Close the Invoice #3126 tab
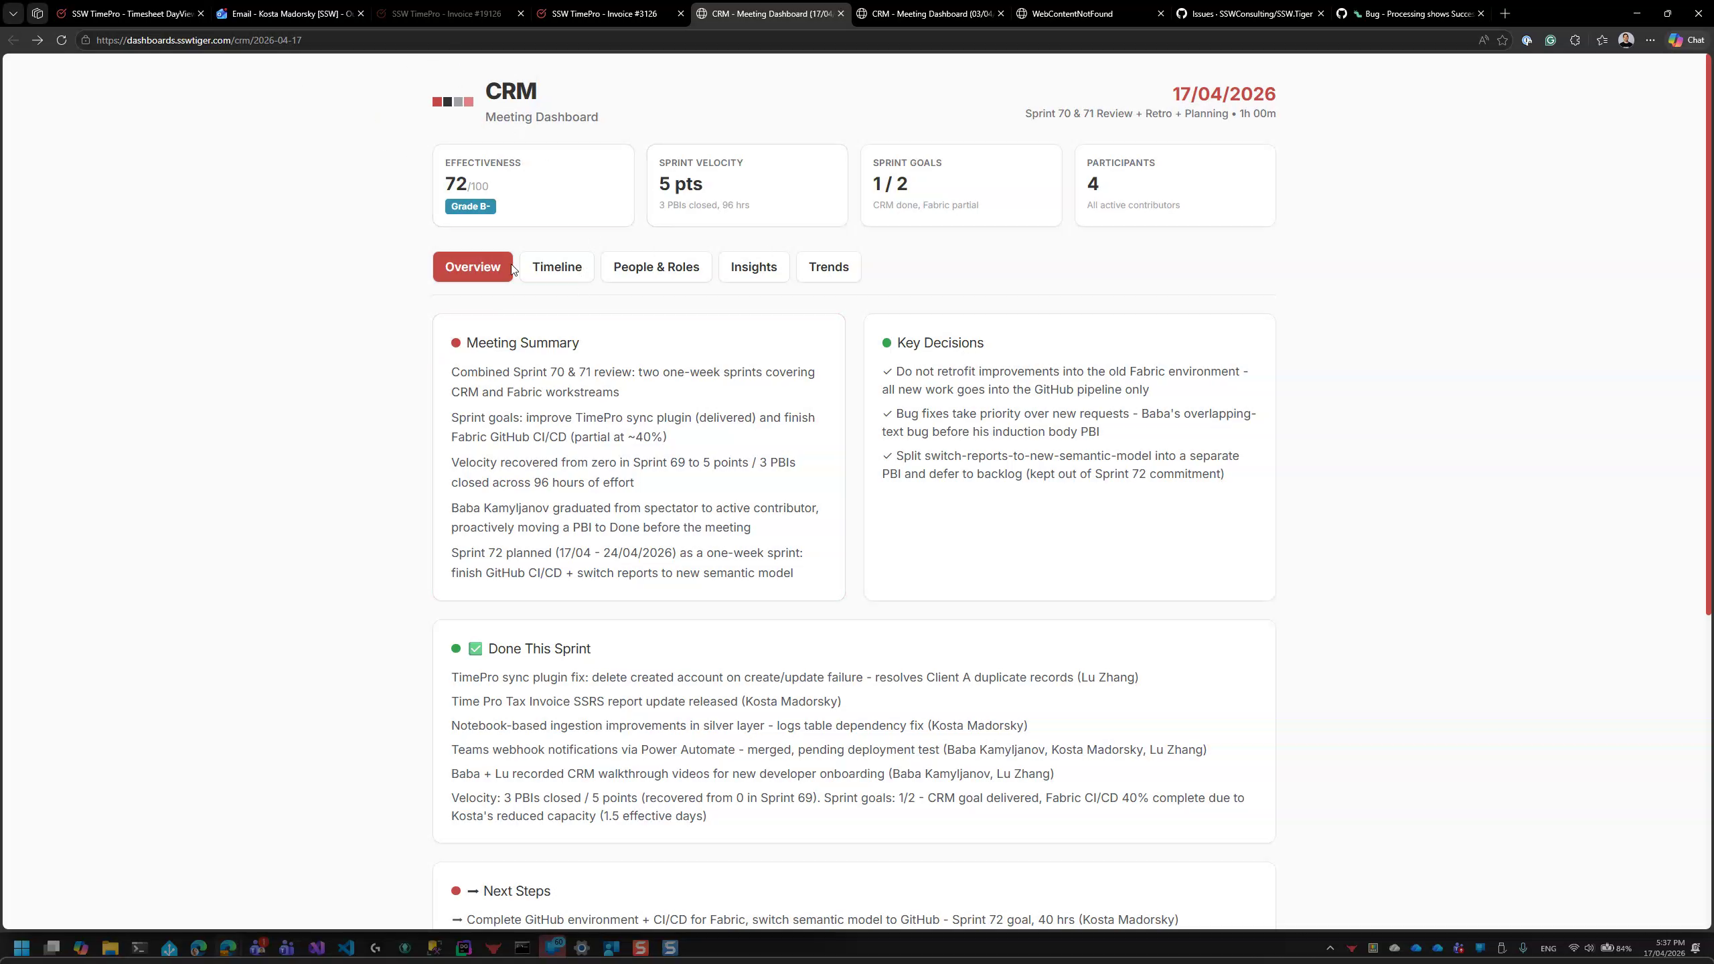This screenshot has width=1714, height=964. (x=681, y=13)
